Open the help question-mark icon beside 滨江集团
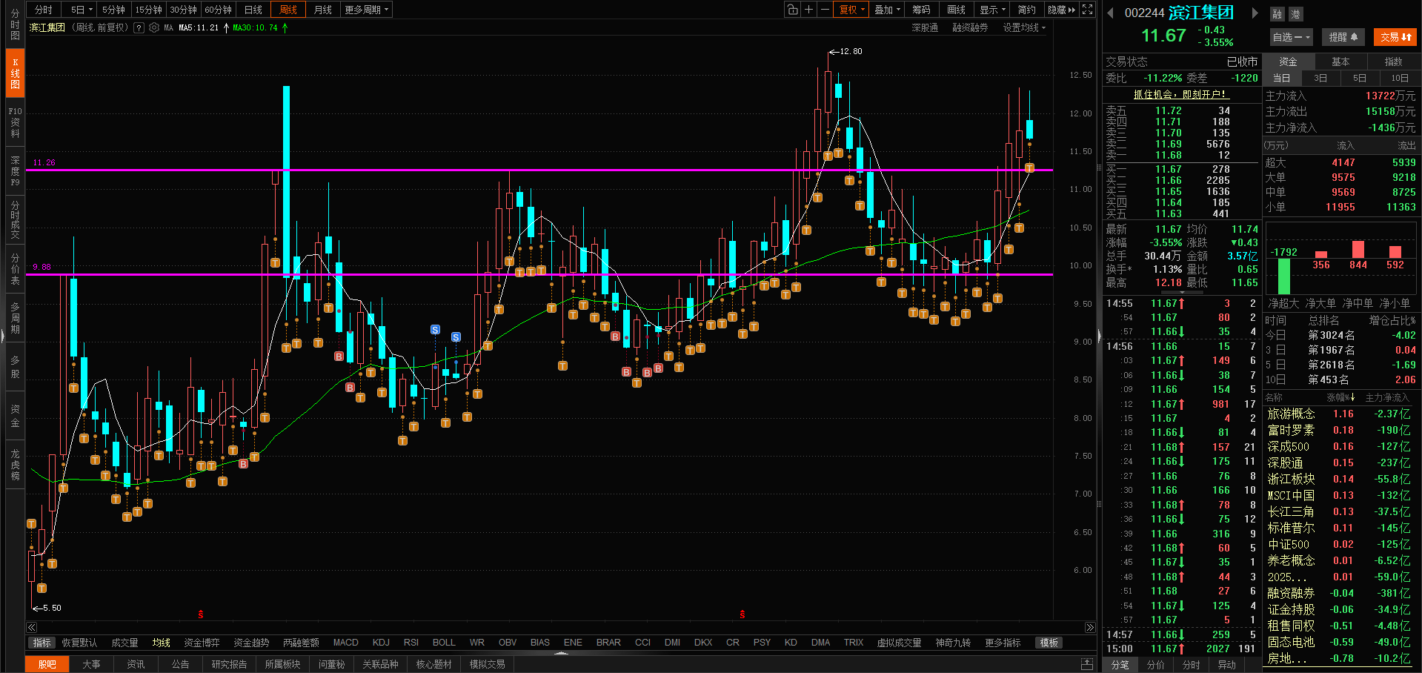The height and width of the screenshot is (673, 1422). point(139,27)
